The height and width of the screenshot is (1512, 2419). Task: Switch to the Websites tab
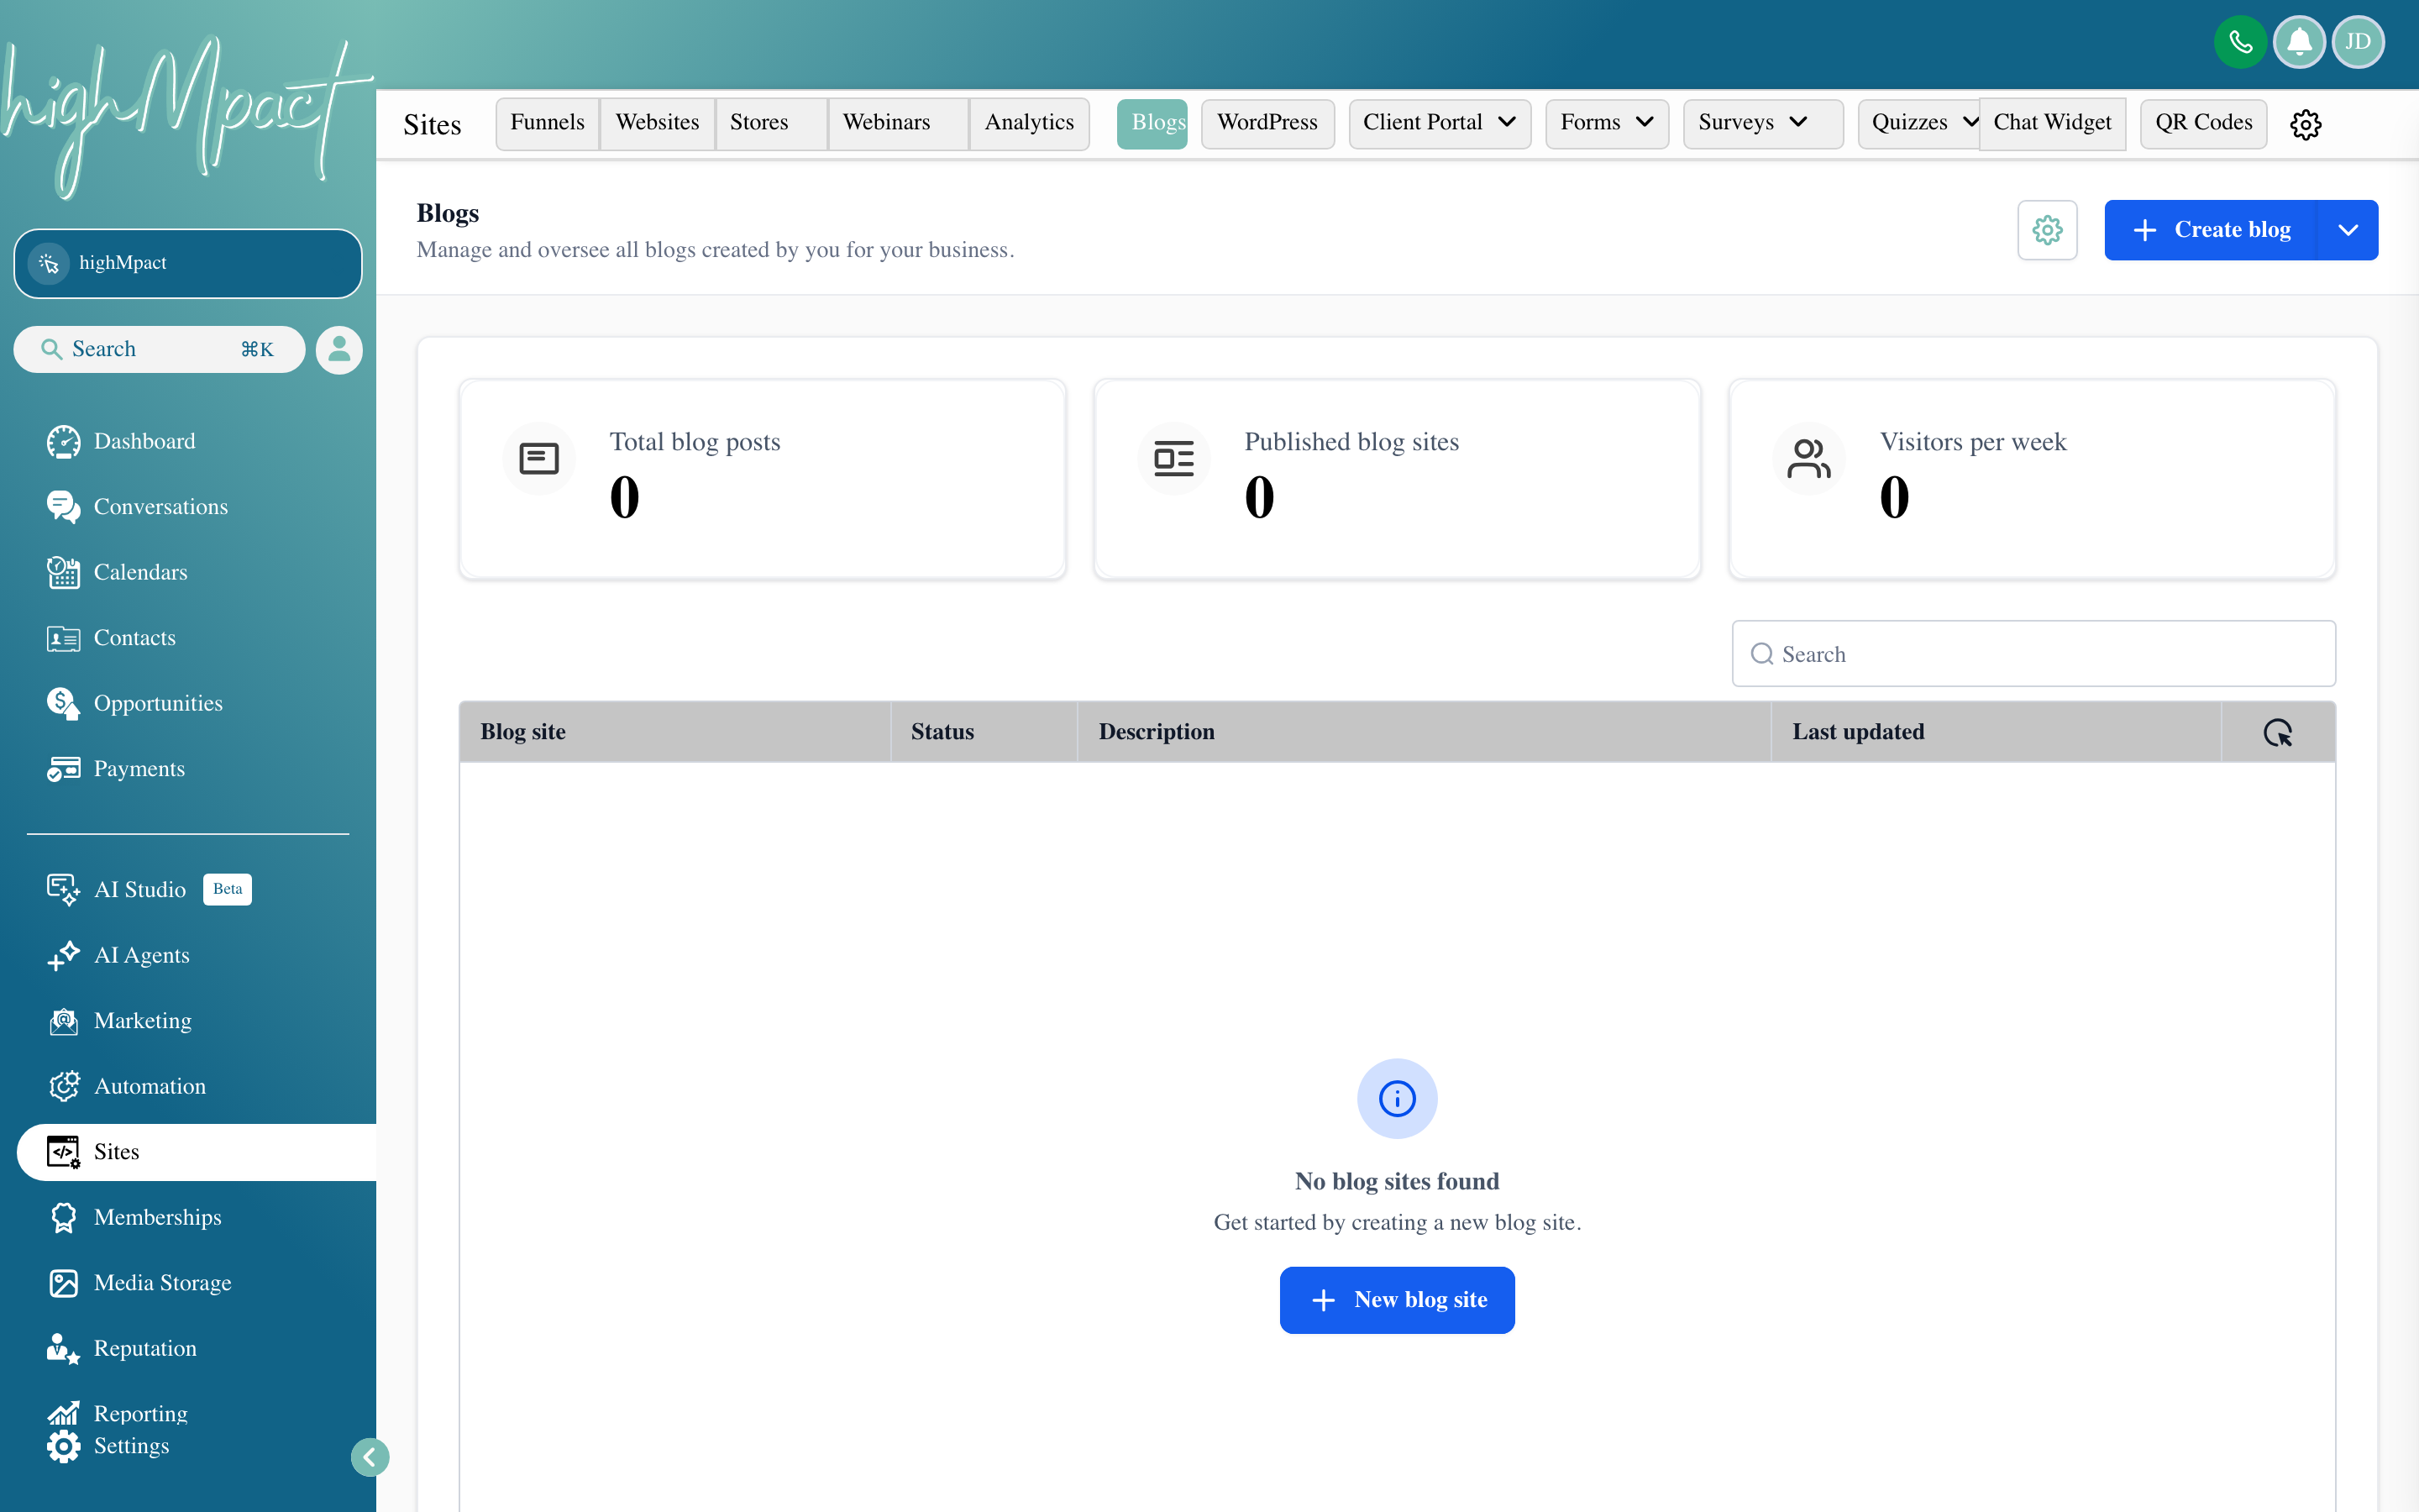coord(657,123)
